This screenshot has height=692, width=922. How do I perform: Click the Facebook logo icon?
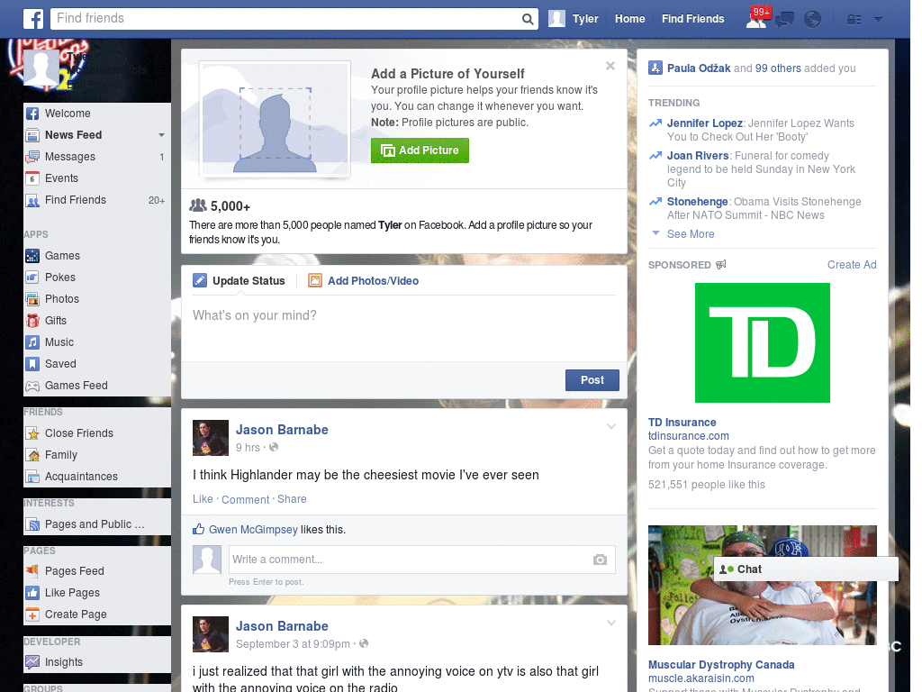tap(33, 19)
